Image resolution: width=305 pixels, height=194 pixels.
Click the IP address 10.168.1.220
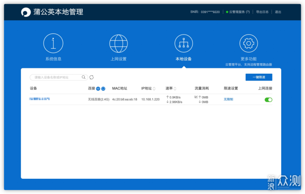tap(150, 100)
